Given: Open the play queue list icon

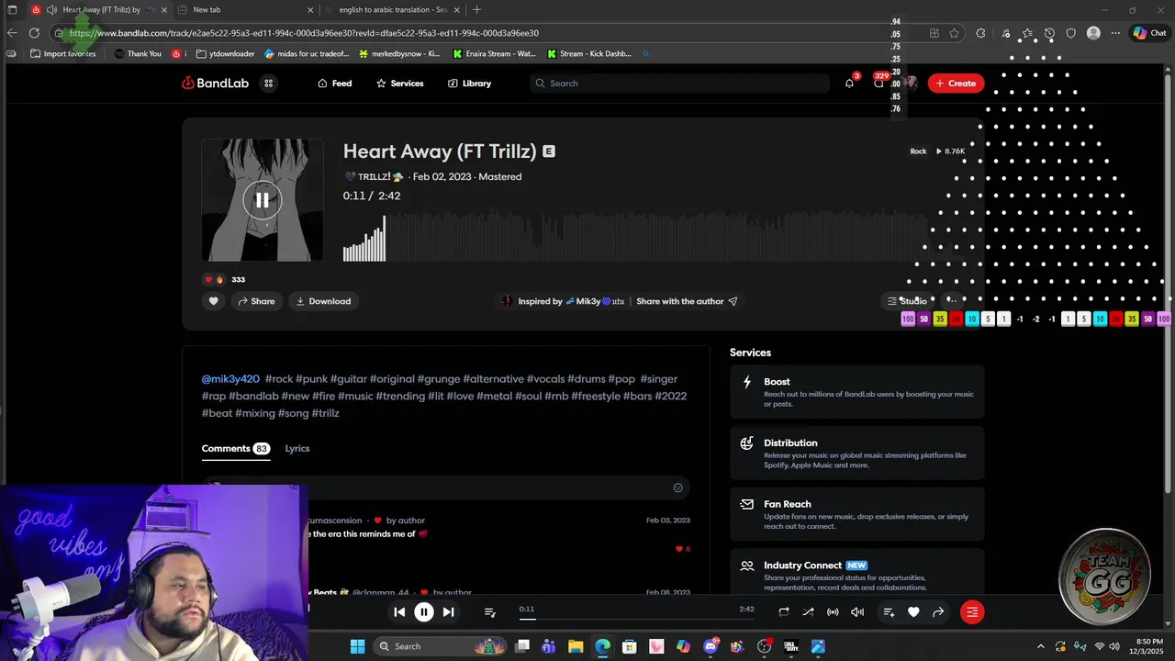Looking at the screenshot, I should pyautogui.click(x=490, y=612).
